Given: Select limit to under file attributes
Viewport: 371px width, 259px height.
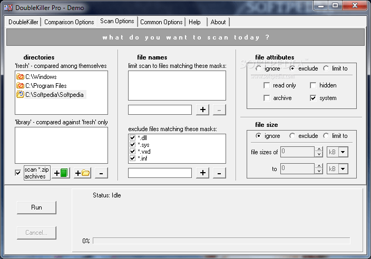Looking at the screenshot, I should pyautogui.click(x=326, y=68).
